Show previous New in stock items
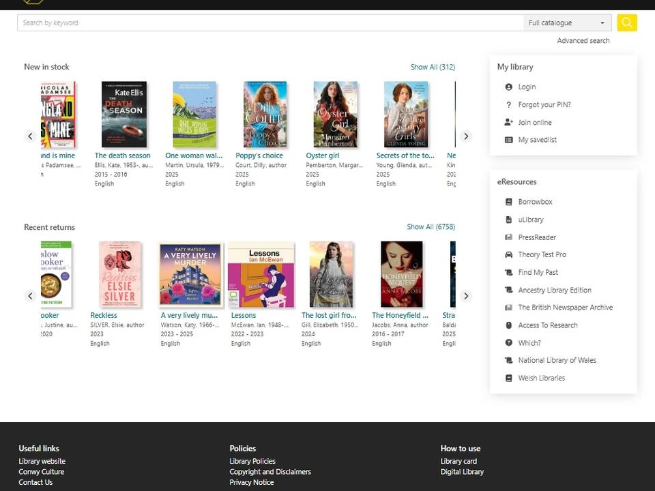This screenshot has height=491, width=655. 30,136
